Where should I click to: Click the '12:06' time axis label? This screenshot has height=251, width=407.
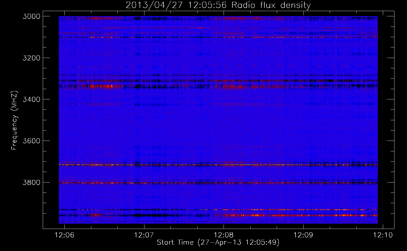coord(65,235)
